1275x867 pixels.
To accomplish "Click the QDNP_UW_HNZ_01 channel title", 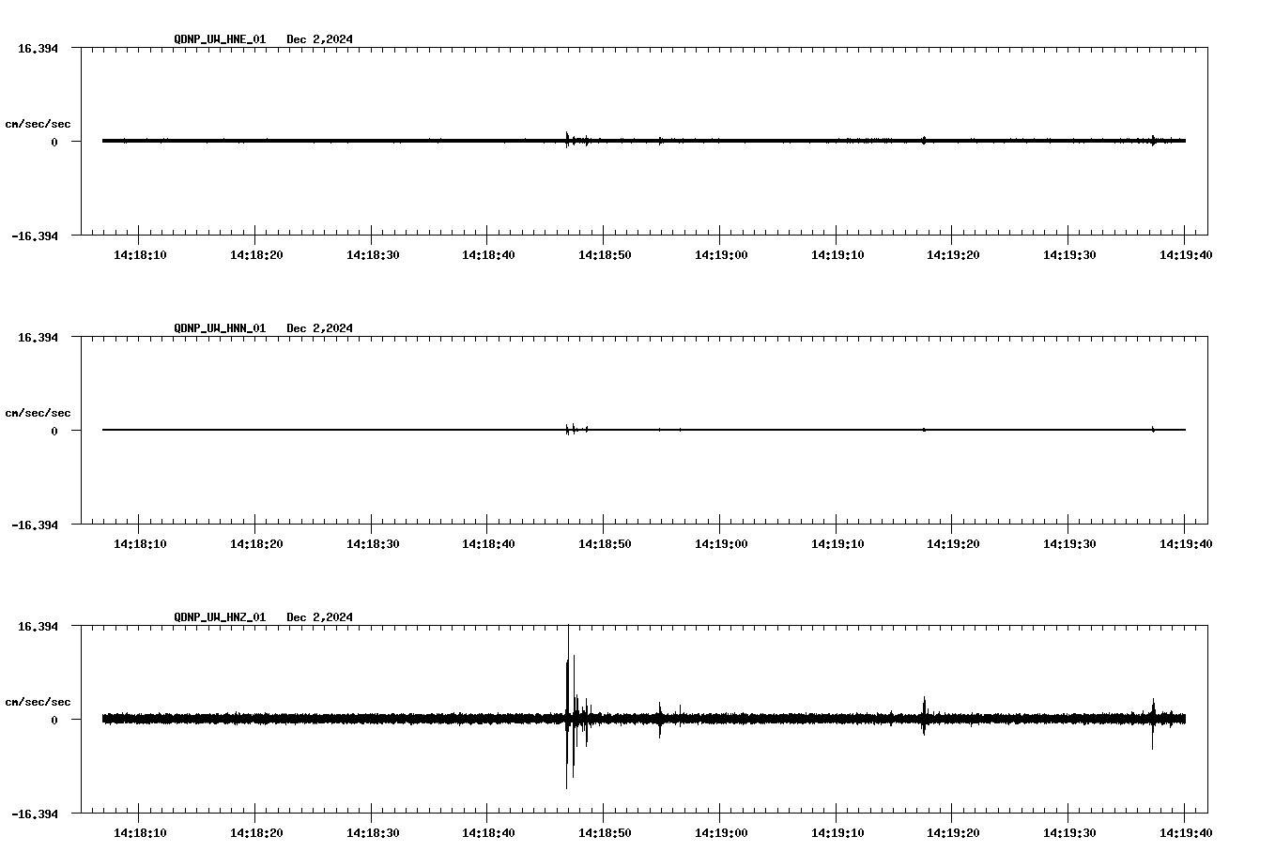I will [x=220, y=617].
